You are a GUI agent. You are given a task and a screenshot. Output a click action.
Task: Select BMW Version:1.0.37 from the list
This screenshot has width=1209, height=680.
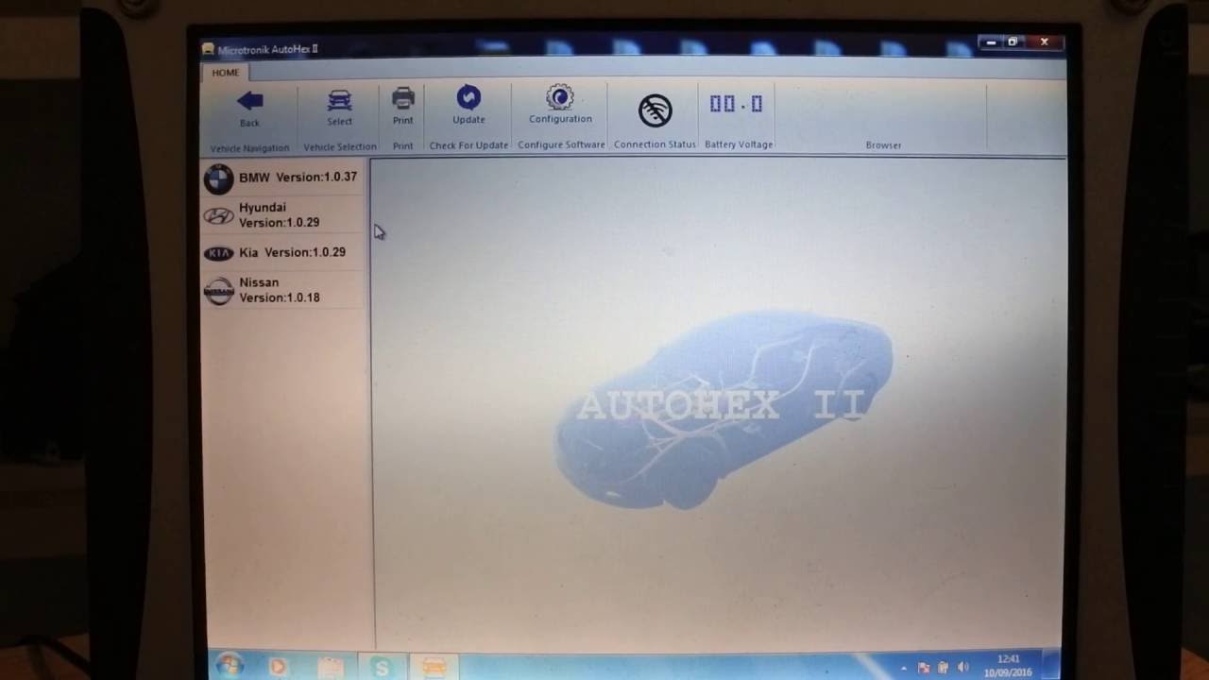283,178
